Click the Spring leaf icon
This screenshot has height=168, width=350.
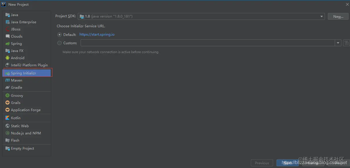tap(7, 44)
